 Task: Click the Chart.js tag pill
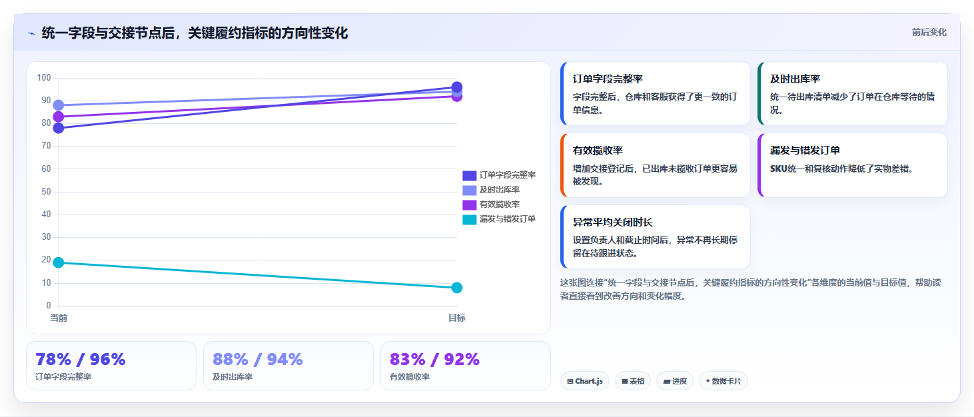click(585, 381)
